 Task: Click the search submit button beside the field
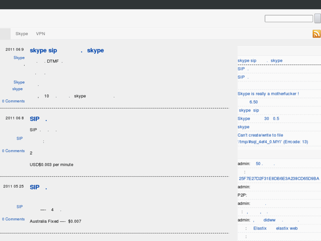click(318, 19)
